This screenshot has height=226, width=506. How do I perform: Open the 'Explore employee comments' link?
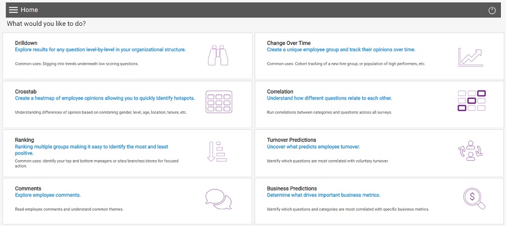coord(48,195)
